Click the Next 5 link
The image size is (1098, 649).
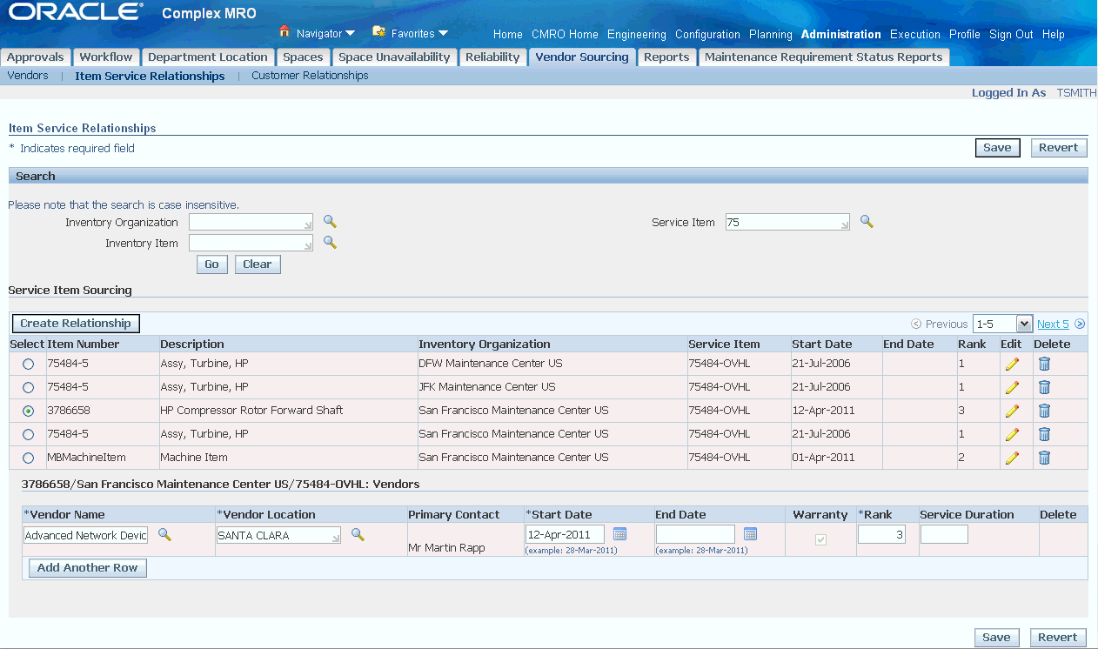(x=1053, y=324)
